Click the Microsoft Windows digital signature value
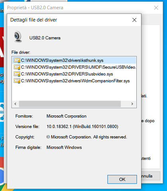Screen dimensions: 167x191 tap(64, 147)
